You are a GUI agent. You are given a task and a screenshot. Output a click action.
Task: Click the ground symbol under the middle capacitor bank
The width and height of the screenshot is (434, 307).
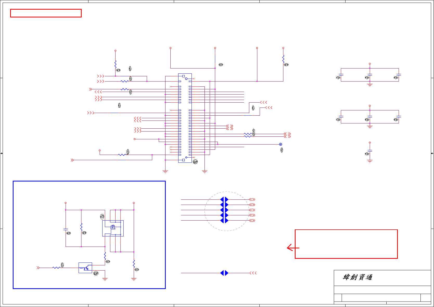(370, 127)
